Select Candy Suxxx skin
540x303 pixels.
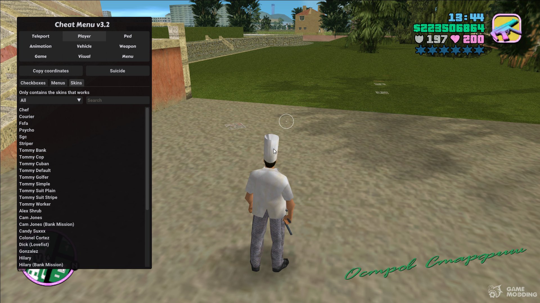(32, 231)
